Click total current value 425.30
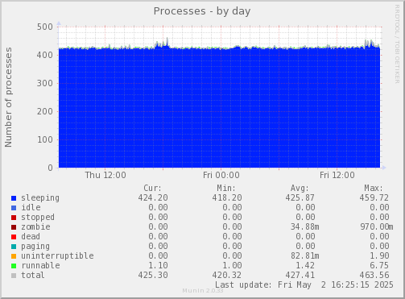Image resolution: width=405 pixels, height=299 pixels. pyautogui.click(x=153, y=275)
